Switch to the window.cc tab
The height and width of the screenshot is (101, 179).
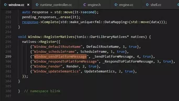(x=16, y=5)
